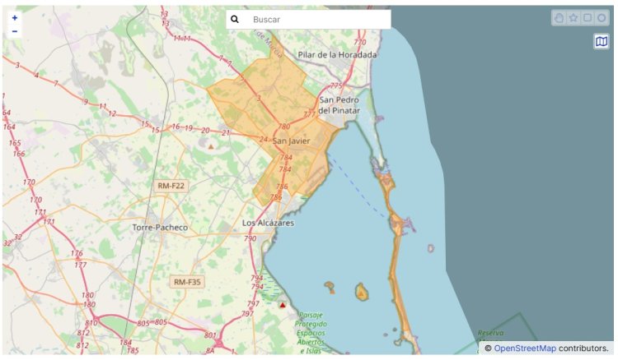This screenshot has height=360, width=618.
Task: Click the Torre-Pacheco town label
Action: pos(160,227)
